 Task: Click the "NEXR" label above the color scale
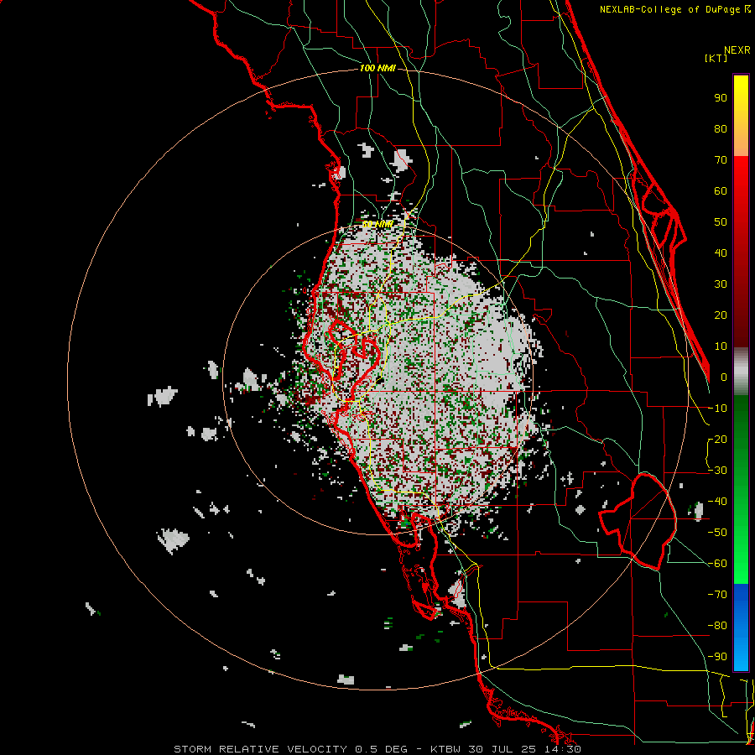[x=737, y=50]
